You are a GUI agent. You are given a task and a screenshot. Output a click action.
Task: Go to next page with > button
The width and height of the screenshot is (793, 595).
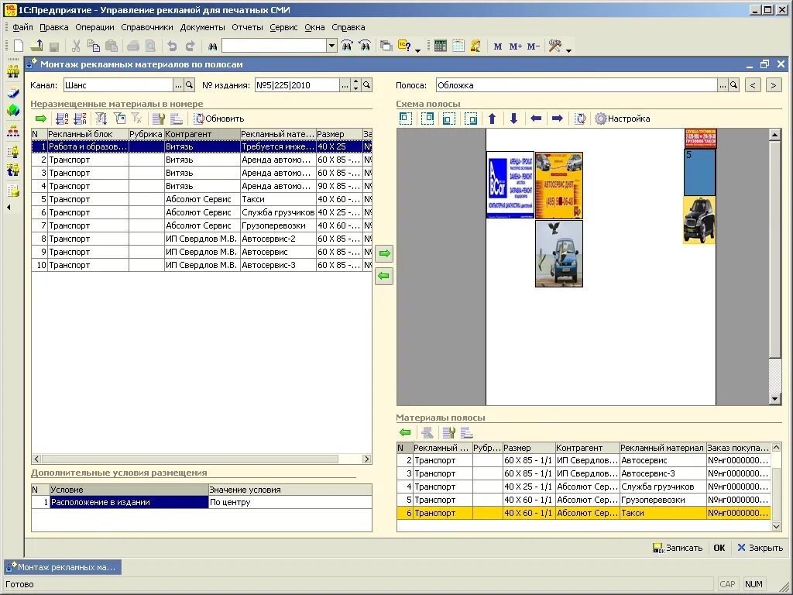coord(774,85)
